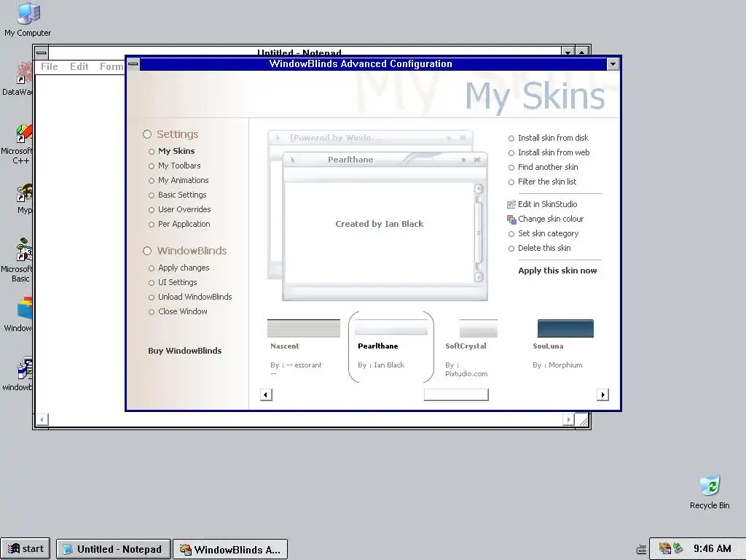Click the WindowBlinds tray icon

[664, 548]
